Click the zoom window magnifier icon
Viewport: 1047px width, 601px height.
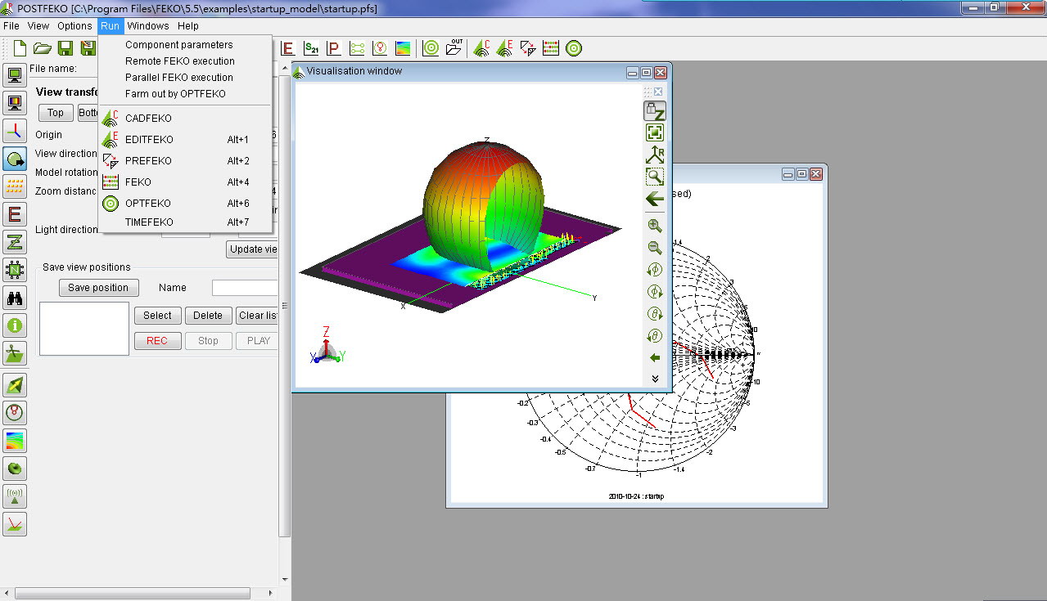click(x=655, y=176)
